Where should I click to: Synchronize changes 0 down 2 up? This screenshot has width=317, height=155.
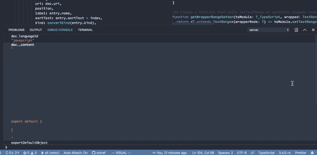point(12,153)
